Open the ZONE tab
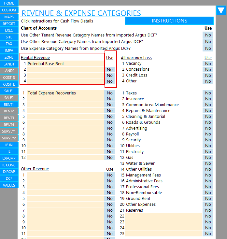The height and width of the screenshot is (239, 227). [9, 57]
